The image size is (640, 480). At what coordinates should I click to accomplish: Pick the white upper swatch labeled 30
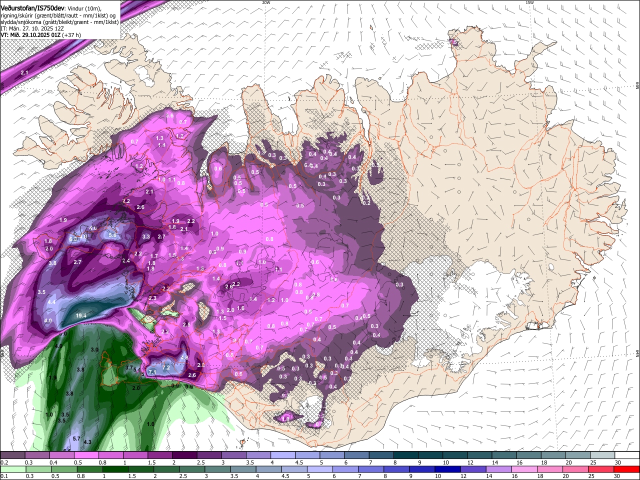pyautogui.click(x=626, y=455)
